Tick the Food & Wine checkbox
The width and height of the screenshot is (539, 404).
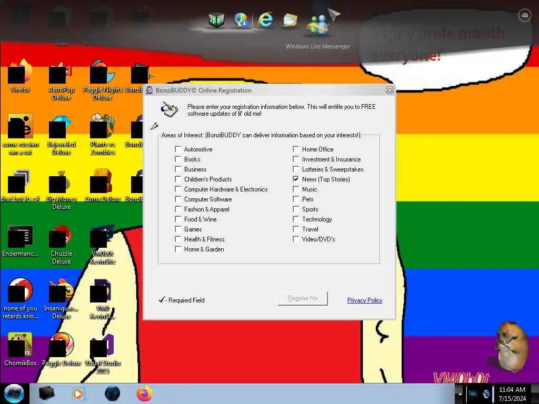point(178,219)
